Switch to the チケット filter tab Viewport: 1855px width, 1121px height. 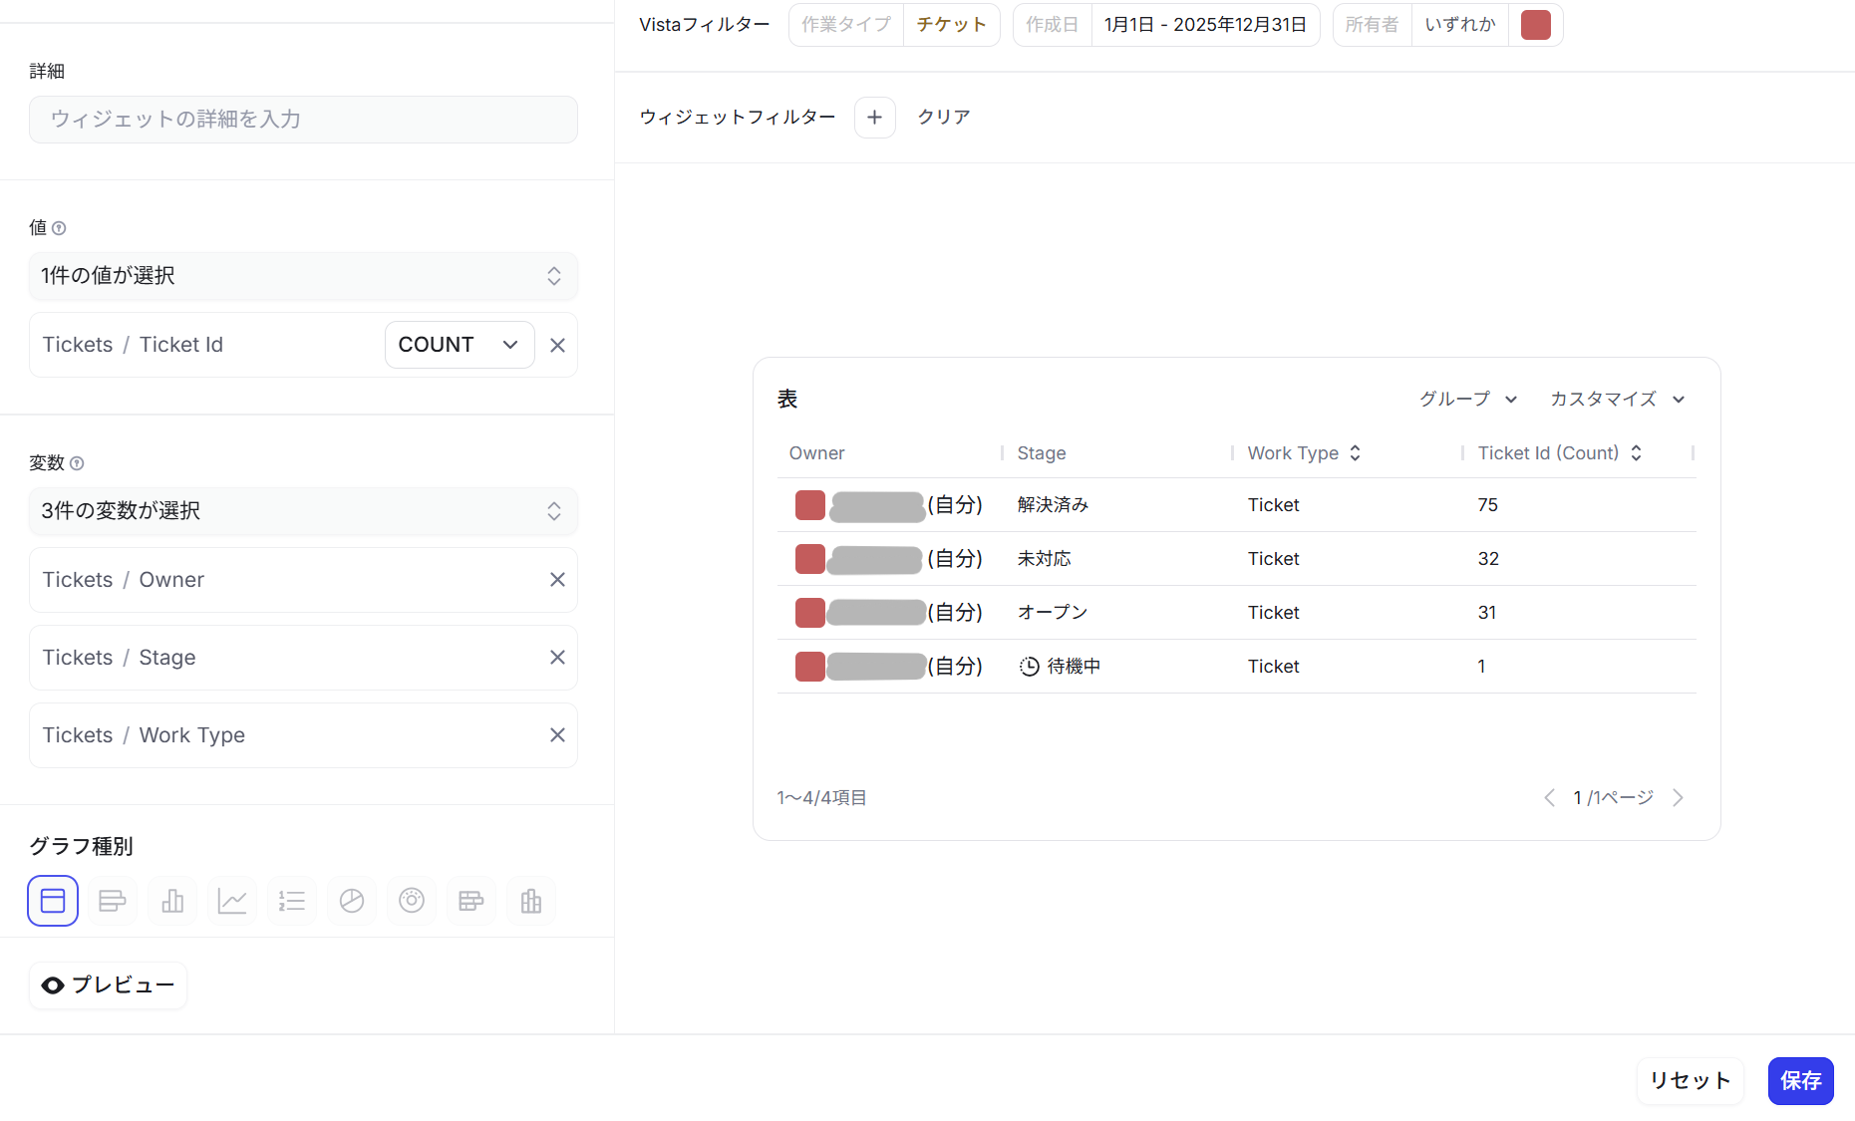[951, 24]
